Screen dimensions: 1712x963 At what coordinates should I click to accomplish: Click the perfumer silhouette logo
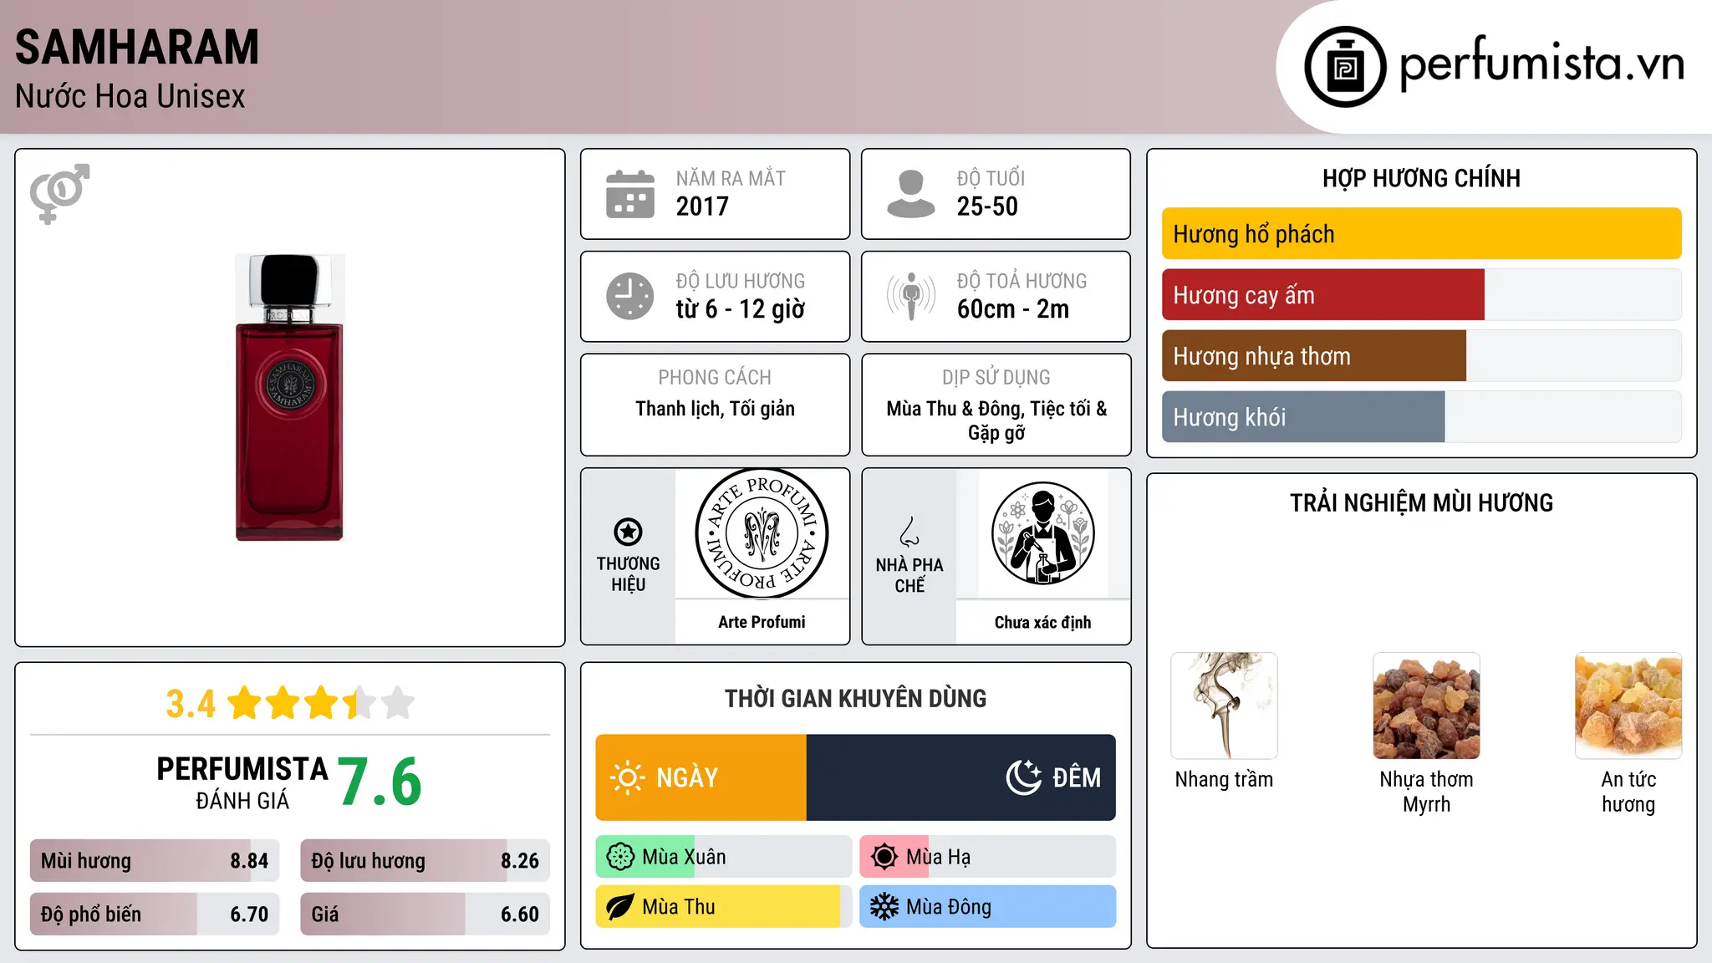[x=1042, y=533]
